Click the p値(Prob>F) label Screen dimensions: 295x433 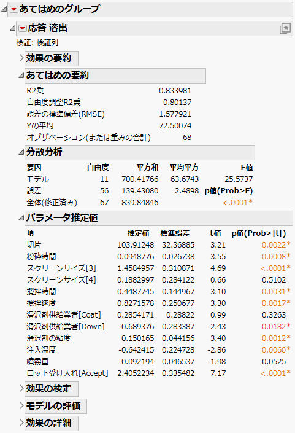click(229, 191)
